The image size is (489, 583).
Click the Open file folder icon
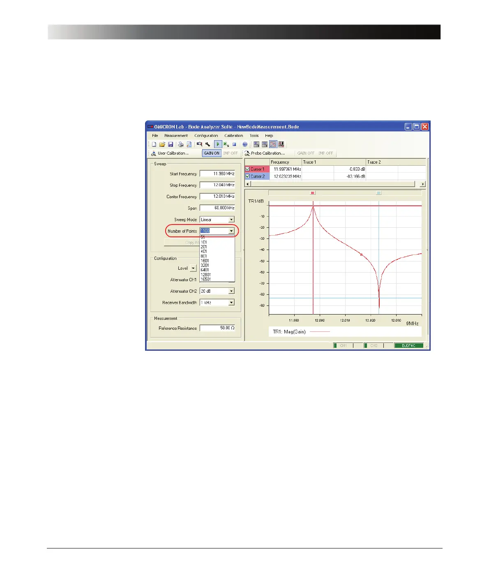(162, 144)
